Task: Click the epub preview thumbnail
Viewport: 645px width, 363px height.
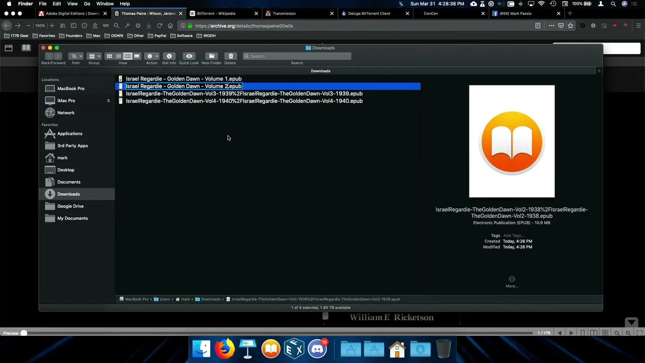Action: click(x=512, y=141)
